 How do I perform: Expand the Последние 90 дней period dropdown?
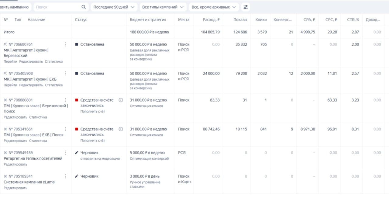(114, 7)
